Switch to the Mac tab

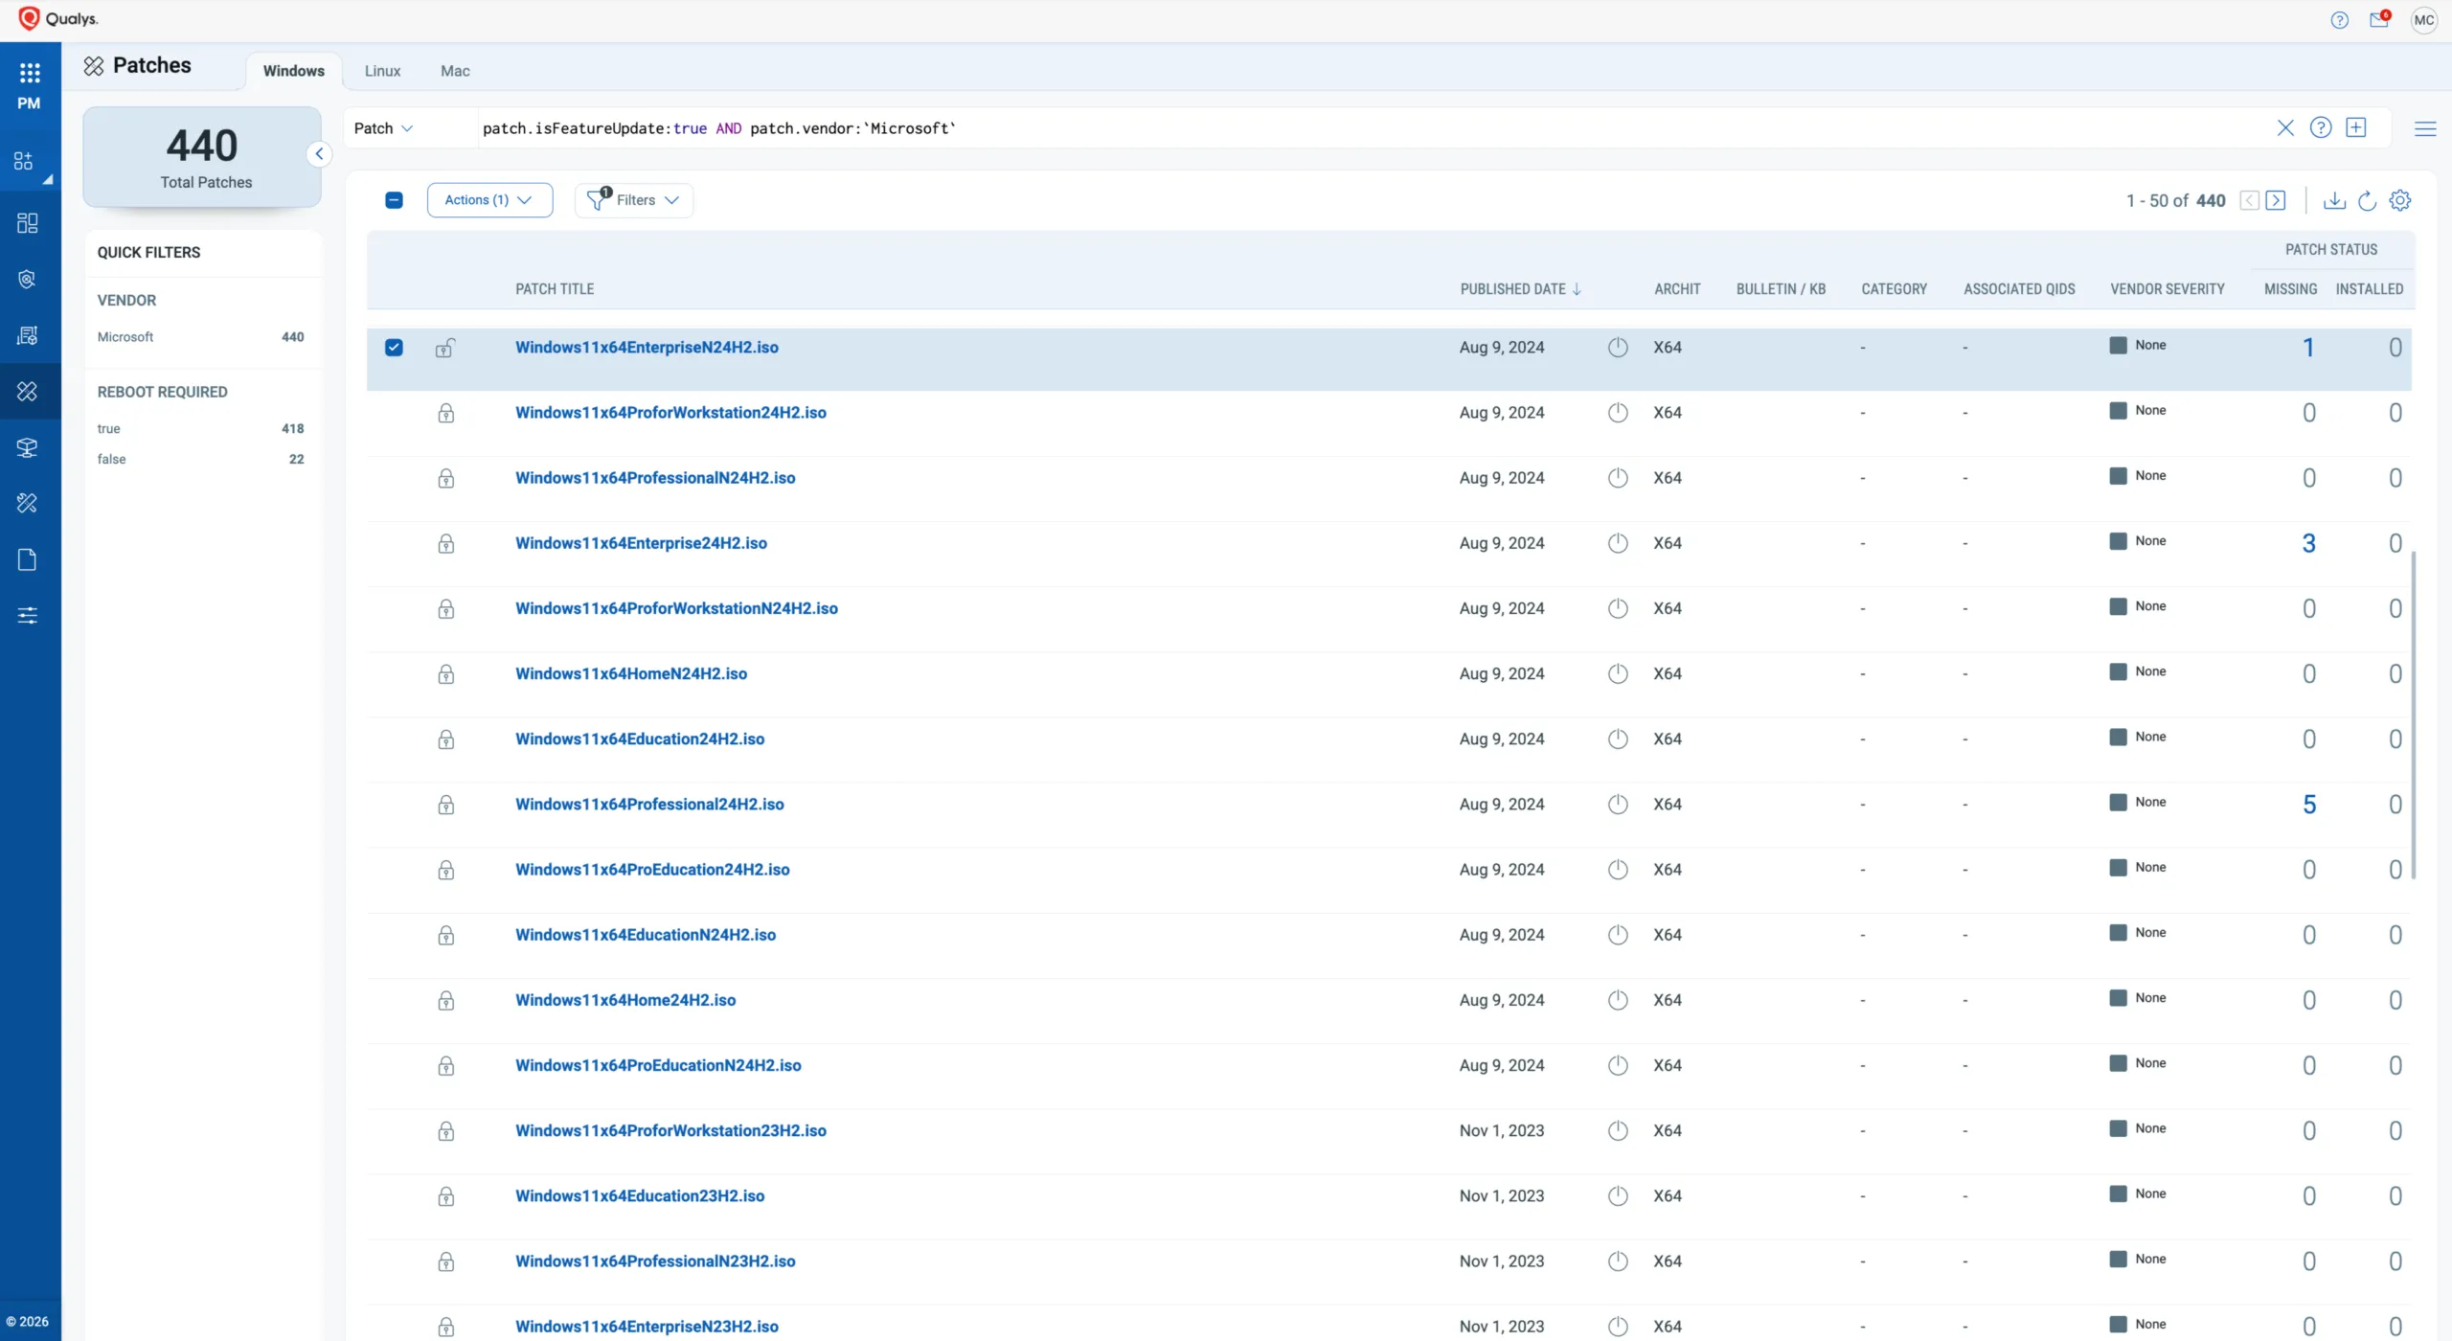point(455,71)
